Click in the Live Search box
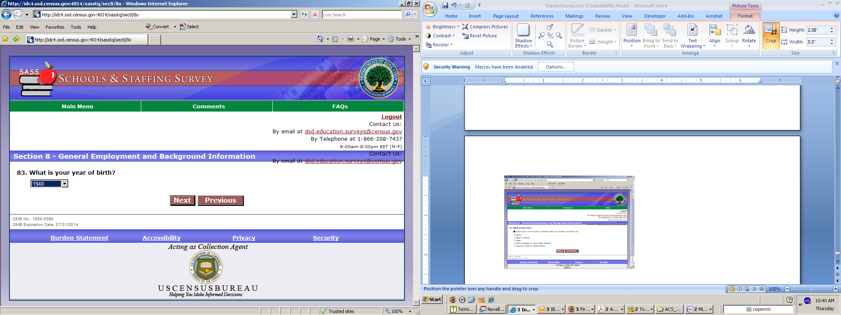The height and width of the screenshot is (315, 841). click(361, 14)
